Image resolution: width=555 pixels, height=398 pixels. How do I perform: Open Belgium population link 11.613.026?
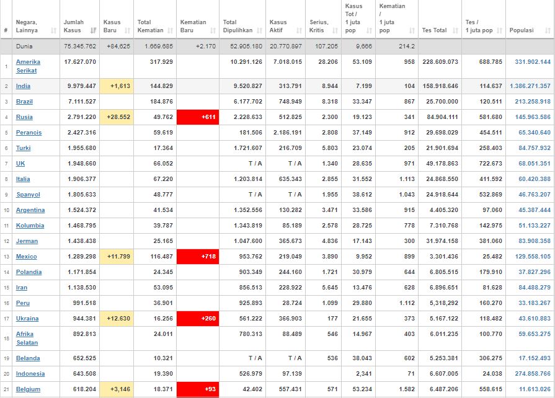click(535, 389)
